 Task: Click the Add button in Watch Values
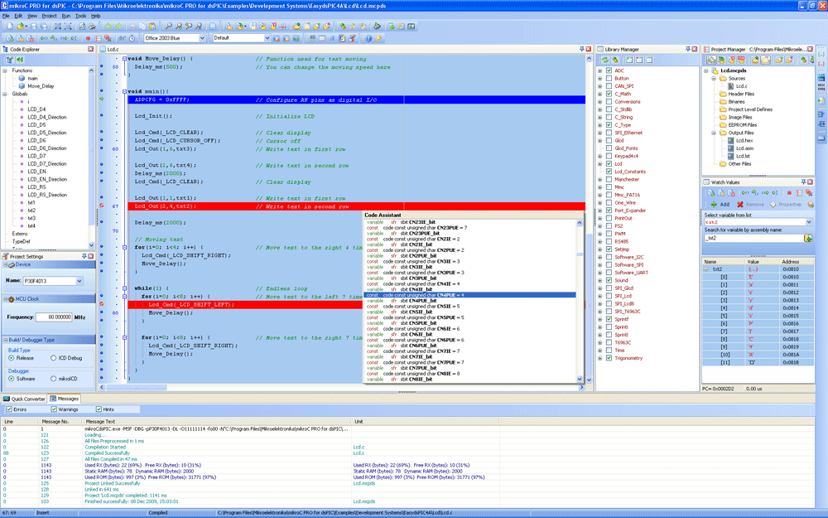(720, 205)
